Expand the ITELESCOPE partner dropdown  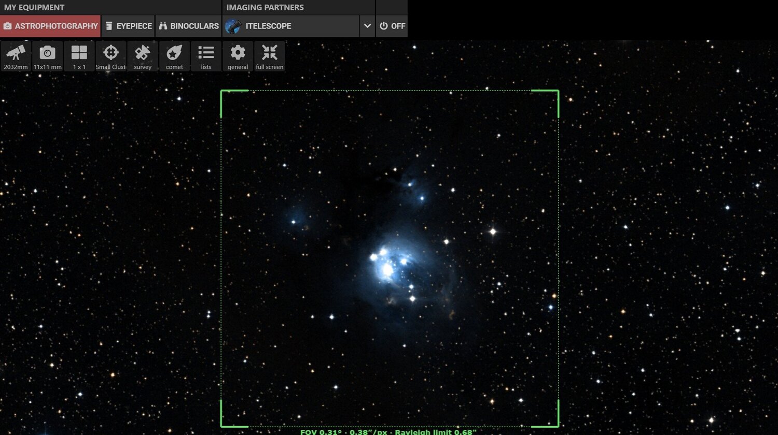pyautogui.click(x=367, y=25)
